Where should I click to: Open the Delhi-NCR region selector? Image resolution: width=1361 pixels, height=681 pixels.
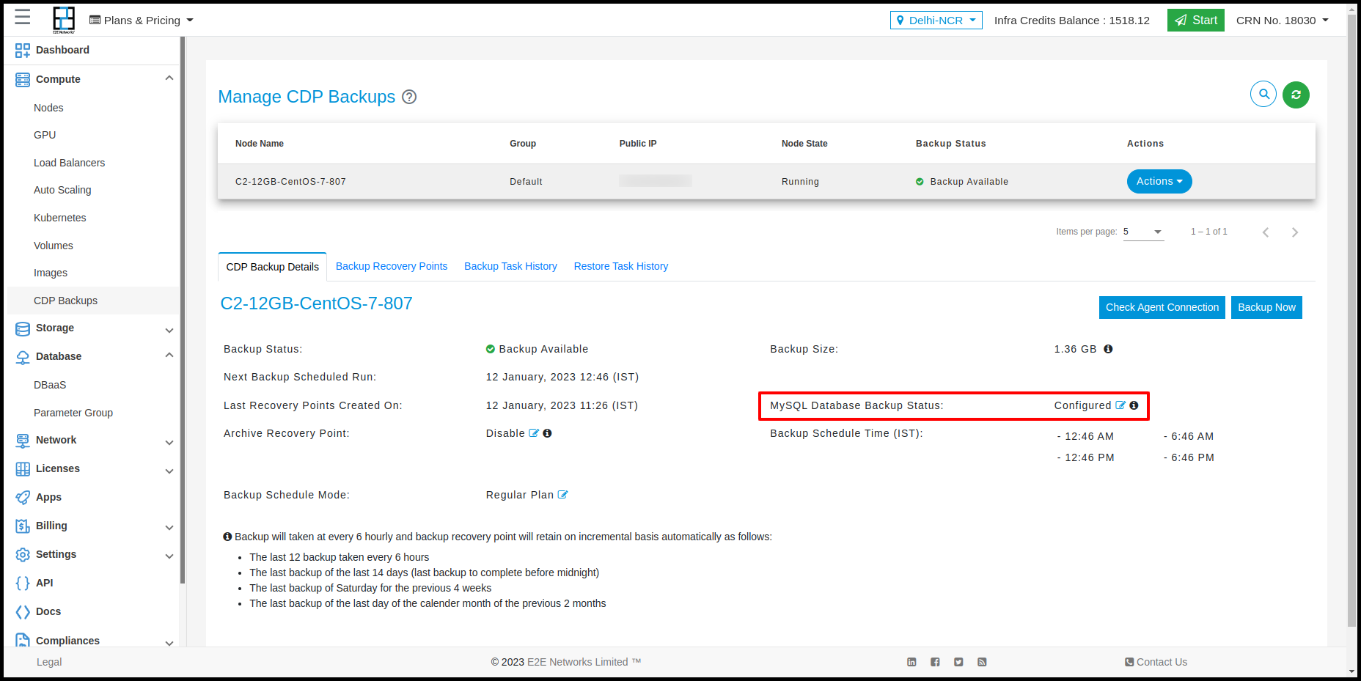pos(936,21)
